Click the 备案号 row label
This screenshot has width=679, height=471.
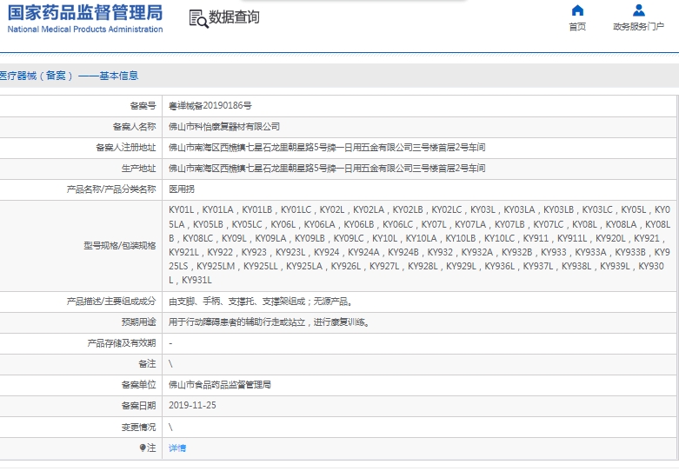click(143, 106)
